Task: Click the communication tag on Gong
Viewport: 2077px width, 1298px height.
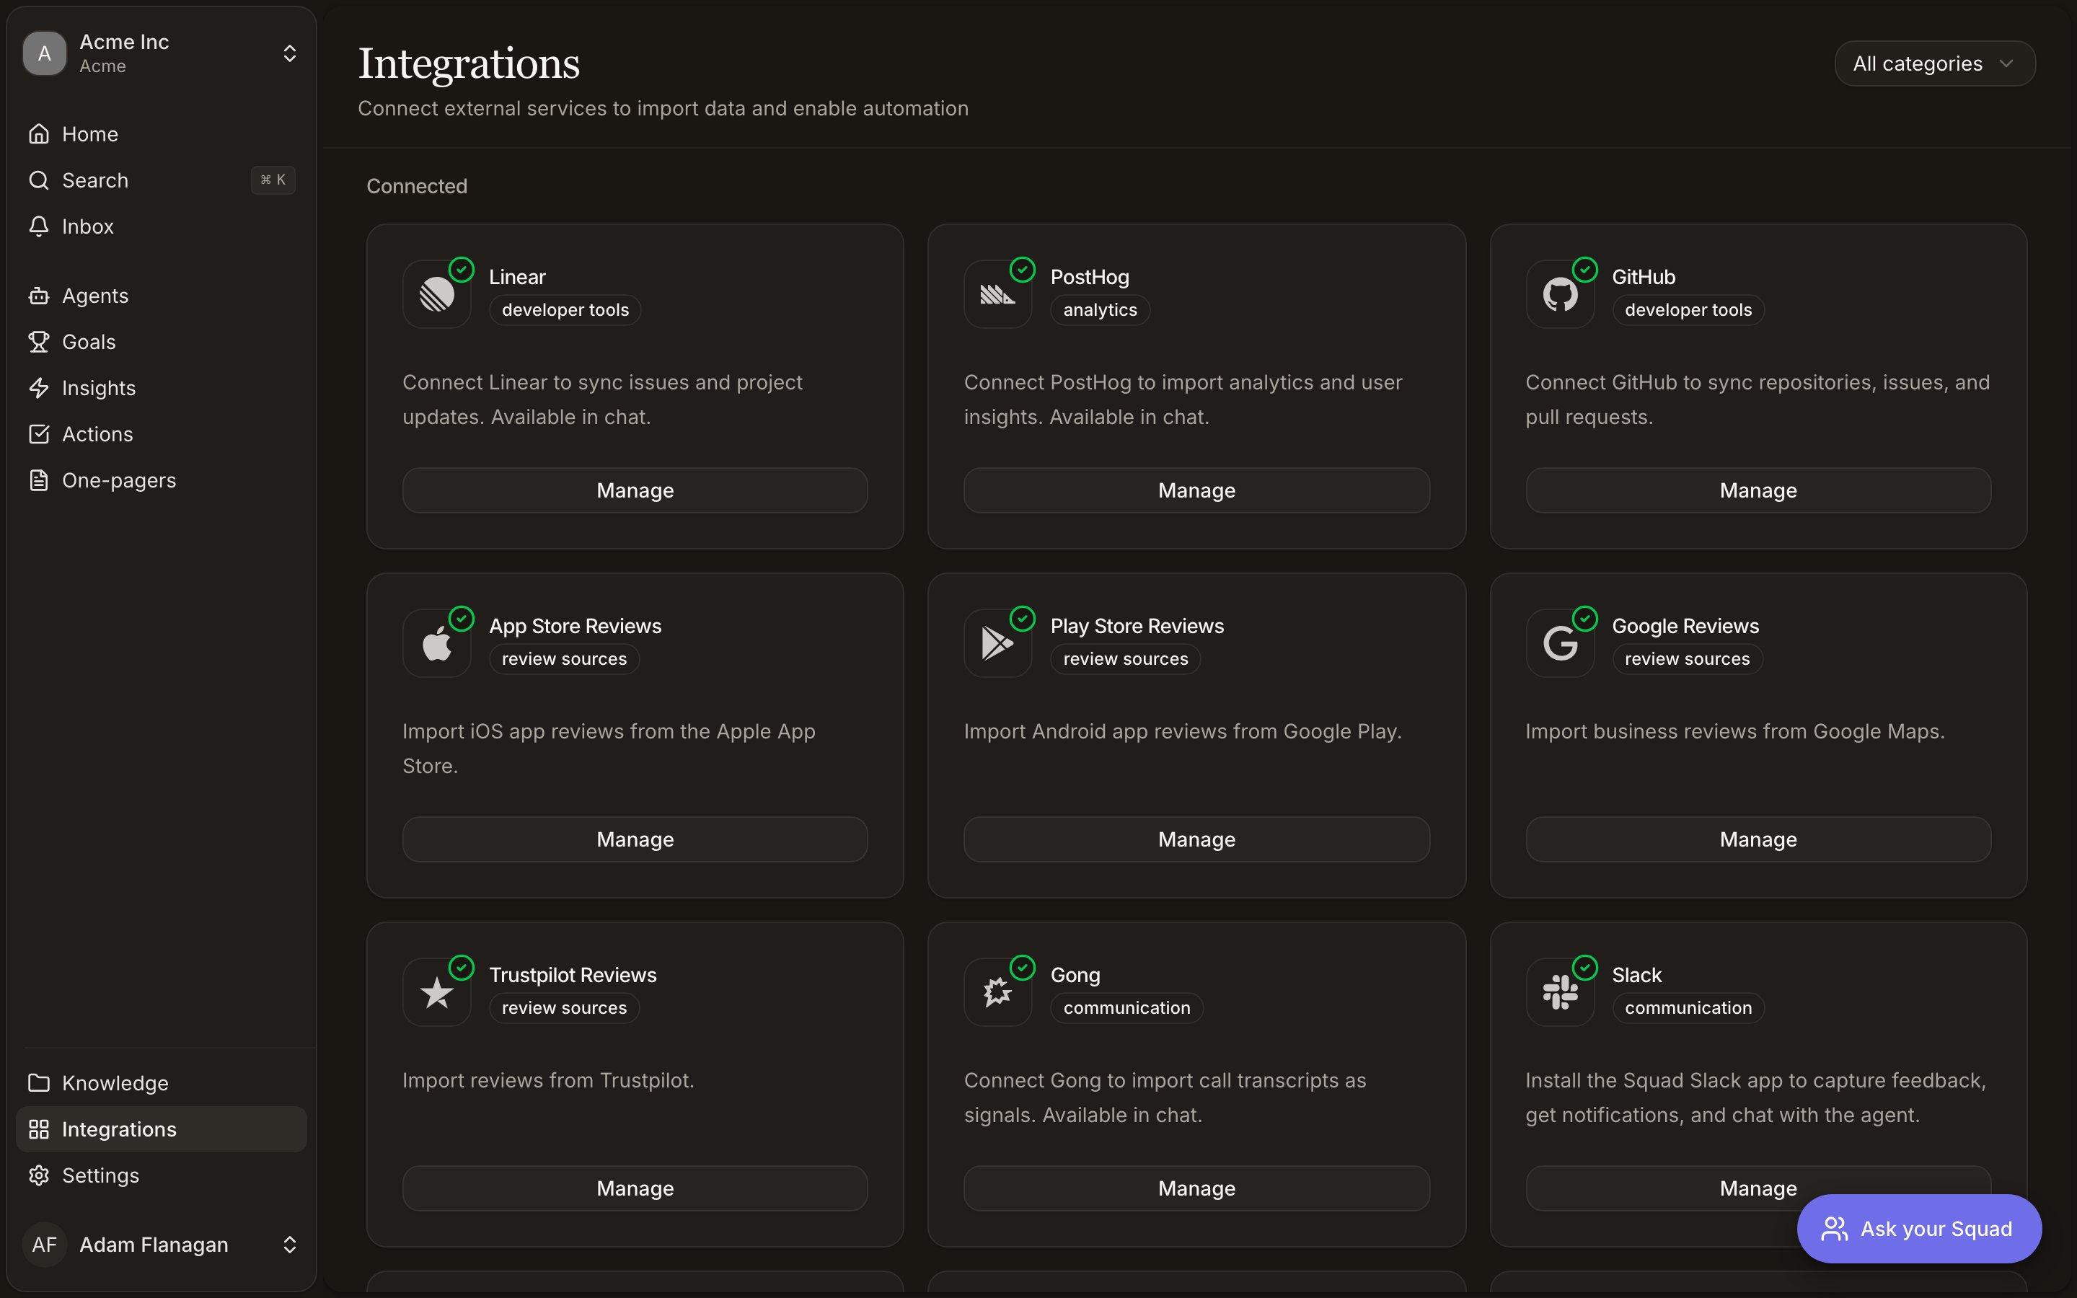Action: pyautogui.click(x=1126, y=1008)
